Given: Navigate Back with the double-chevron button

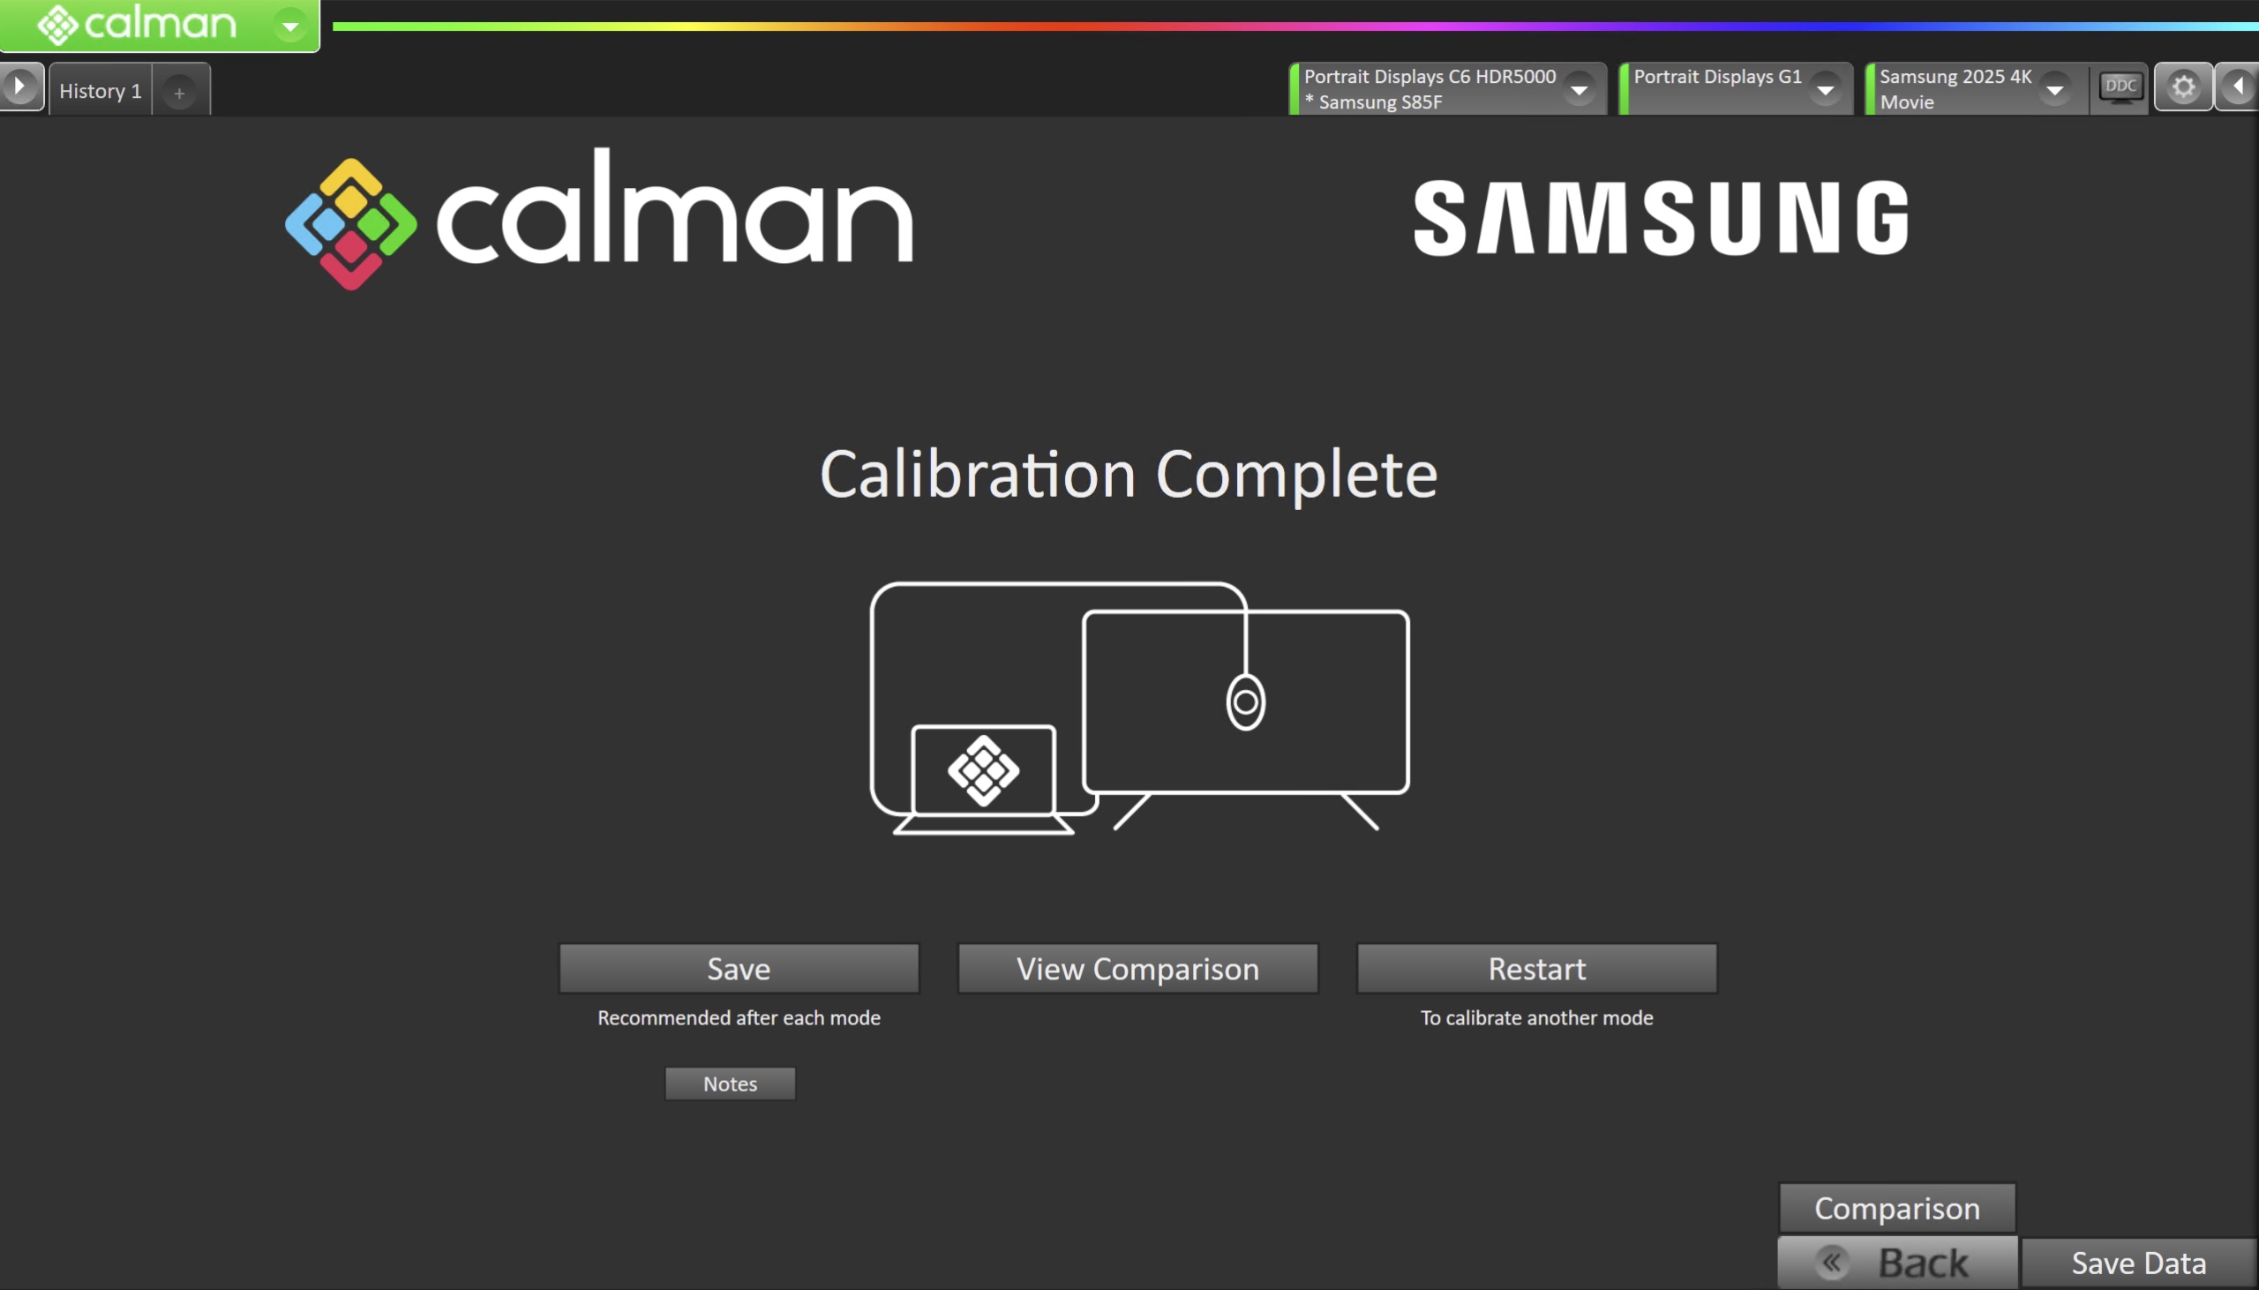Looking at the screenshot, I should pyautogui.click(x=1896, y=1263).
